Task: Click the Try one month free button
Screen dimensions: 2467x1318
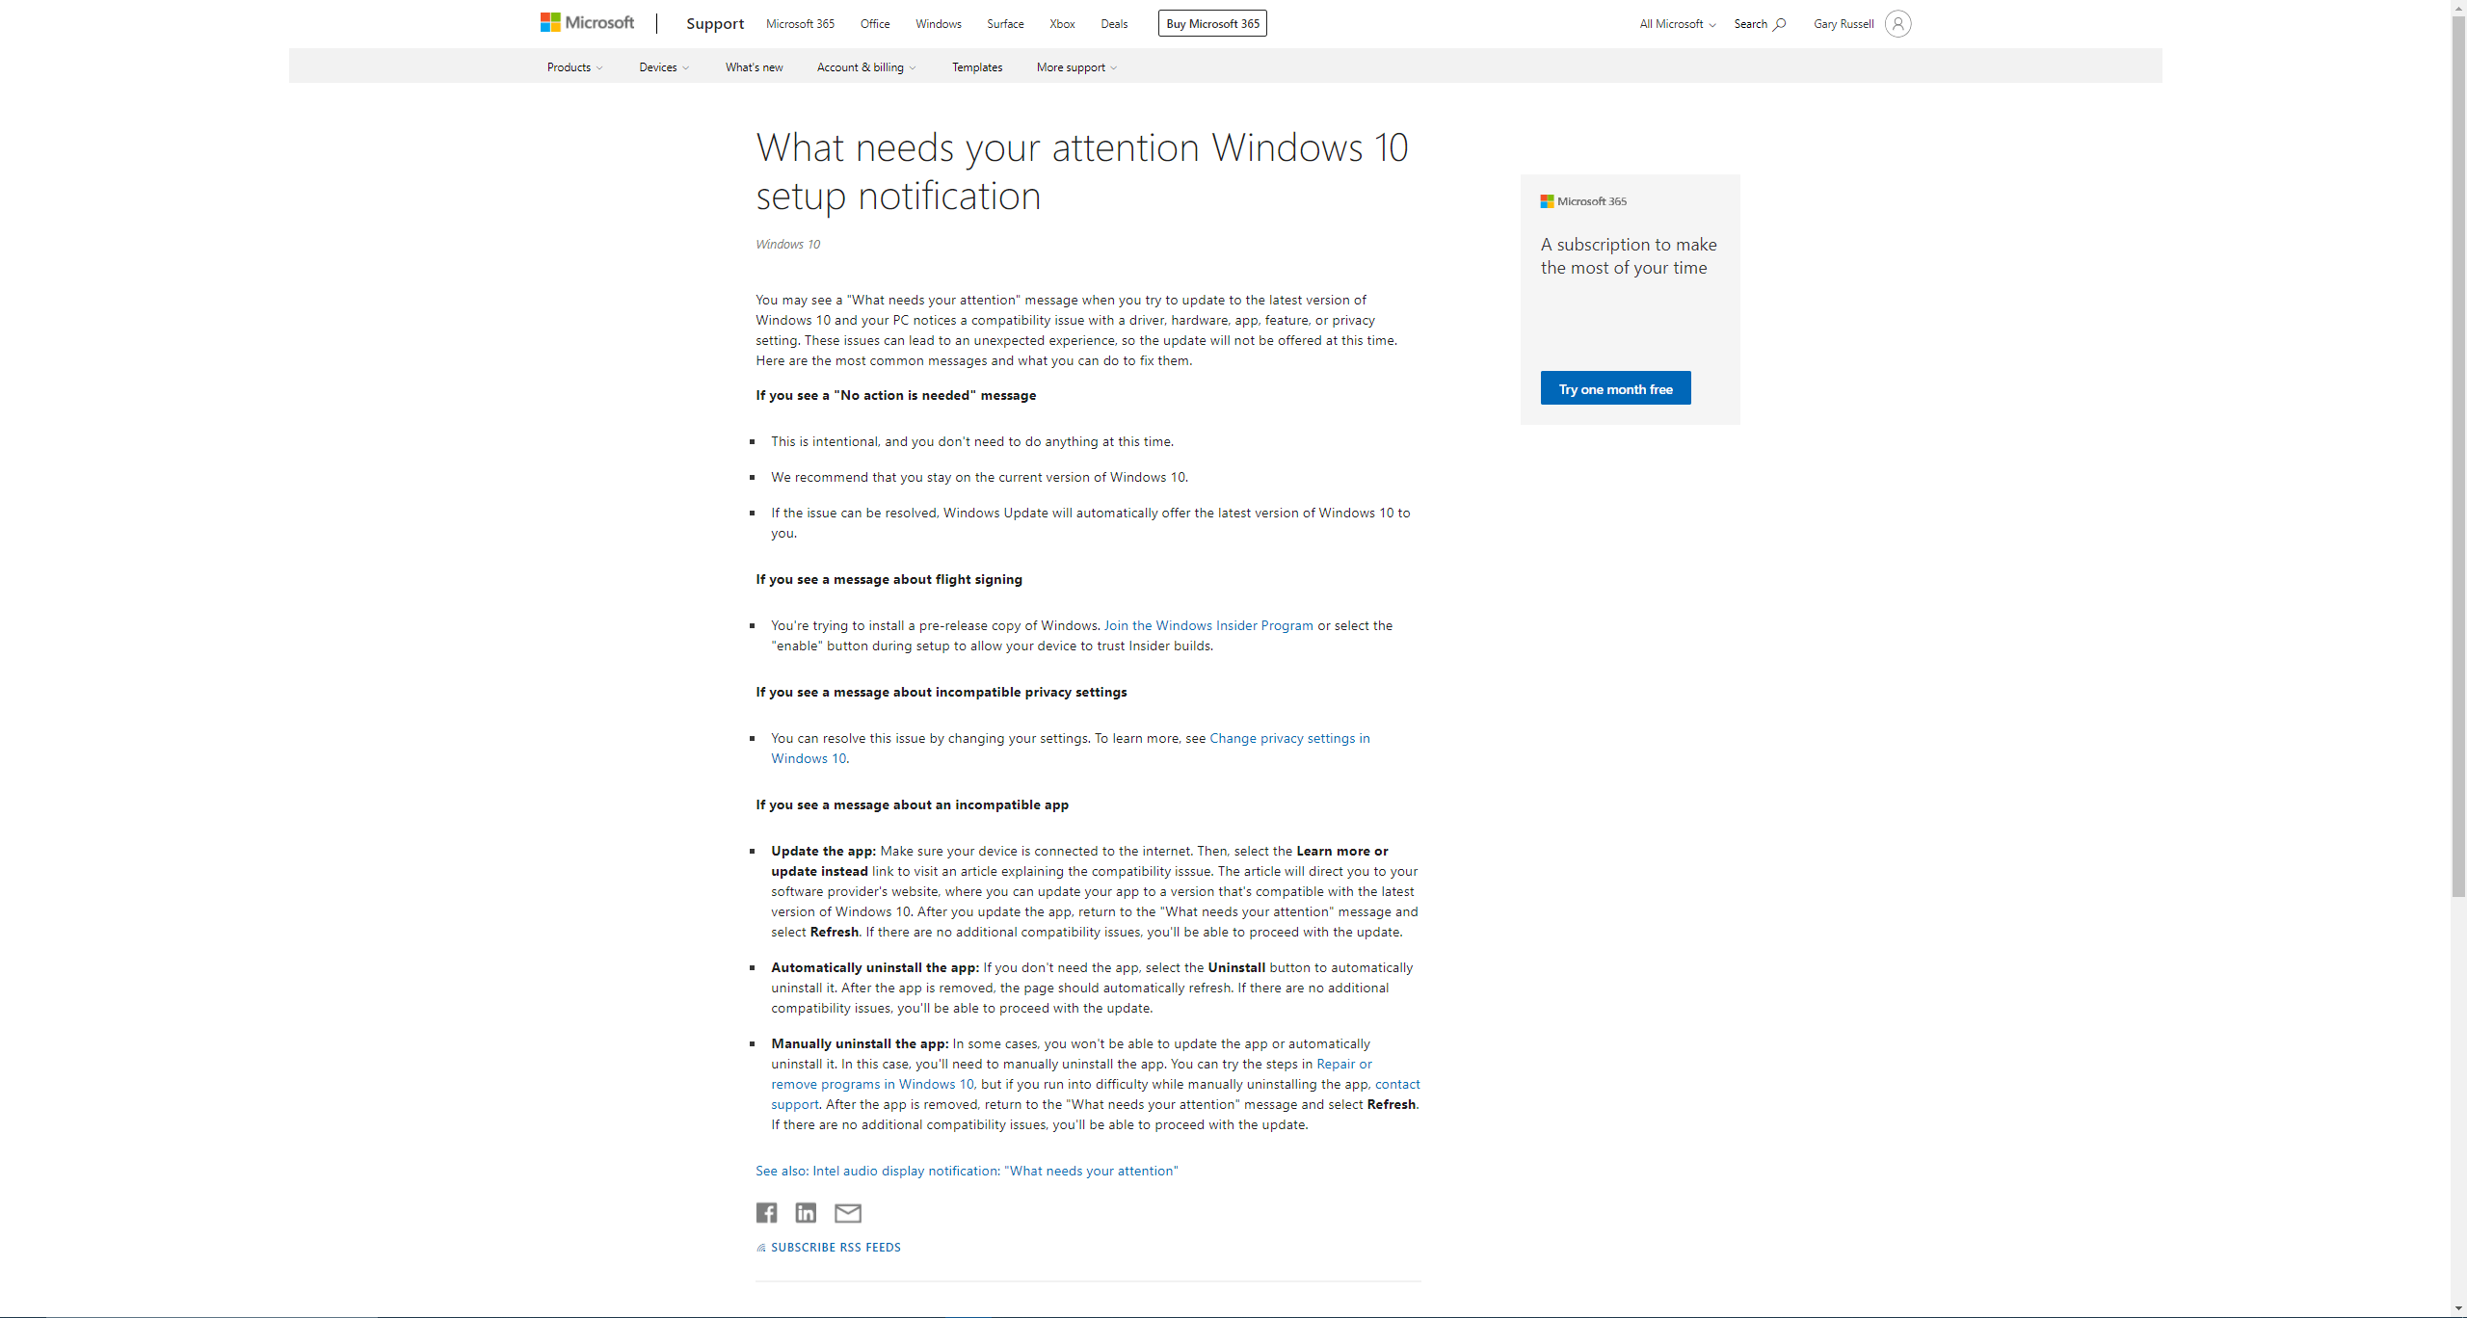Action: pos(1615,388)
